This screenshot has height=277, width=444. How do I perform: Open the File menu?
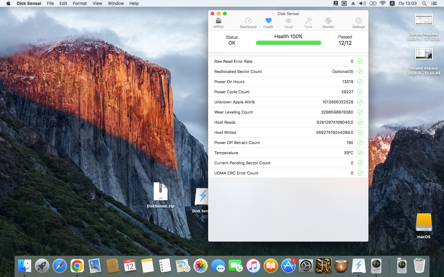tap(50, 3)
